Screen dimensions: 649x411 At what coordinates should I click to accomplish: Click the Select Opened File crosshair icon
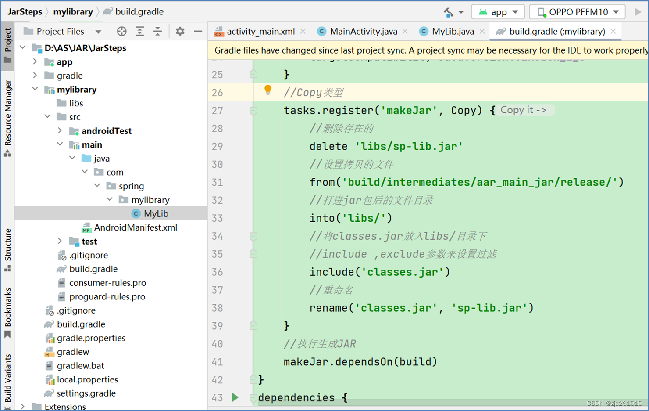pyautogui.click(x=121, y=31)
